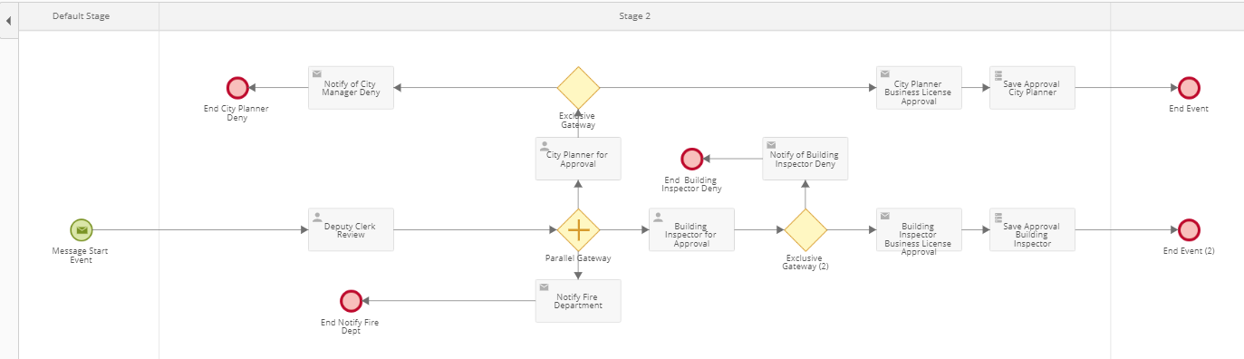Select the Default Stage header

pyautogui.click(x=82, y=16)
